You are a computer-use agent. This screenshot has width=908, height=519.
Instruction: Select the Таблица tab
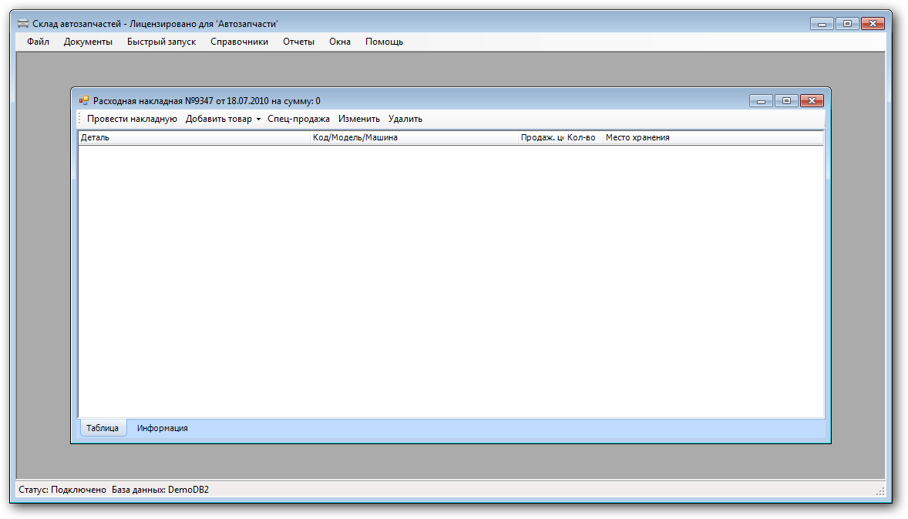pos(103,428)
